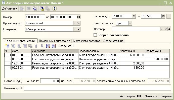This screenshot has width=174, height=100.
Task: Click the Кредит (сум) column header
Action: click(157, 51)
